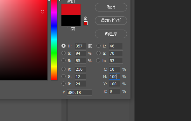The image size is (191, 121).
Task: Click the K black percentage field
Action: [115, 91]
